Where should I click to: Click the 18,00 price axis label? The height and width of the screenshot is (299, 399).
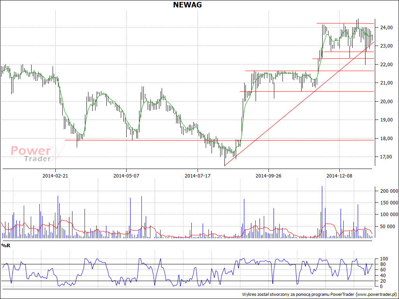tap(386, 139)
